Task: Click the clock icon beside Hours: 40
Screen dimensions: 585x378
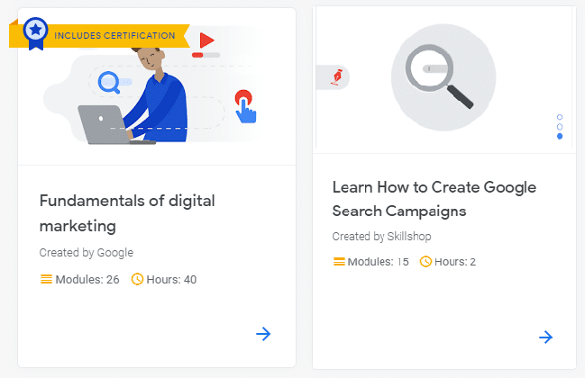Action: click(137, 279)
